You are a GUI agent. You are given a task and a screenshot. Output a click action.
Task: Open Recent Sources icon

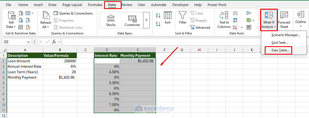[28, 20]
